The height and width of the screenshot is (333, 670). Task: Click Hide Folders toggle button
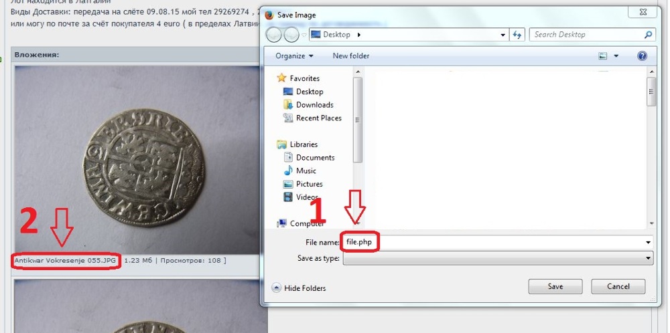tap(299, 288)
